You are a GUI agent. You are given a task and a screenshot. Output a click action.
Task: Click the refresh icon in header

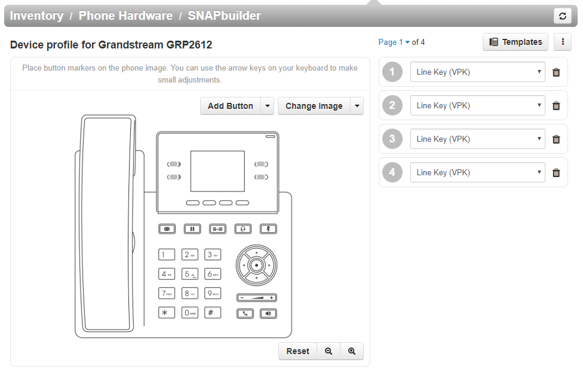point(563,16)
